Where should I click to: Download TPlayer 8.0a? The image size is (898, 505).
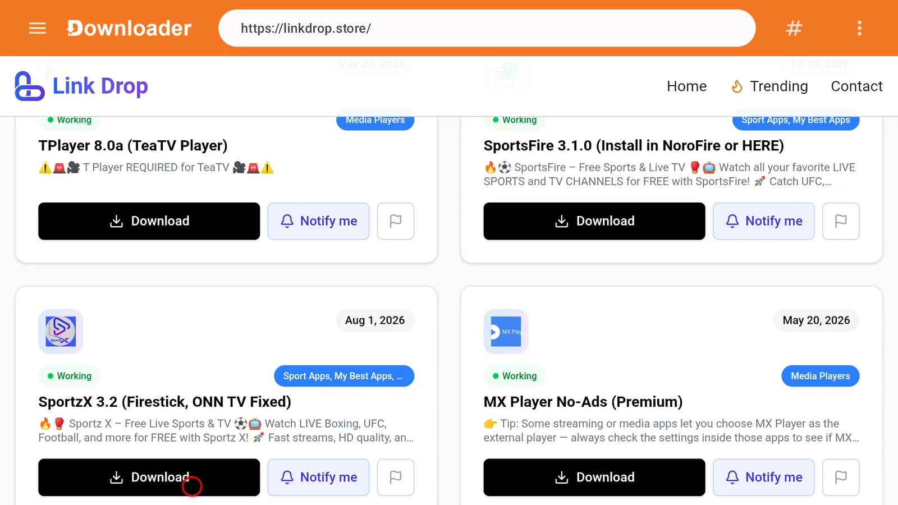point(149,221)
